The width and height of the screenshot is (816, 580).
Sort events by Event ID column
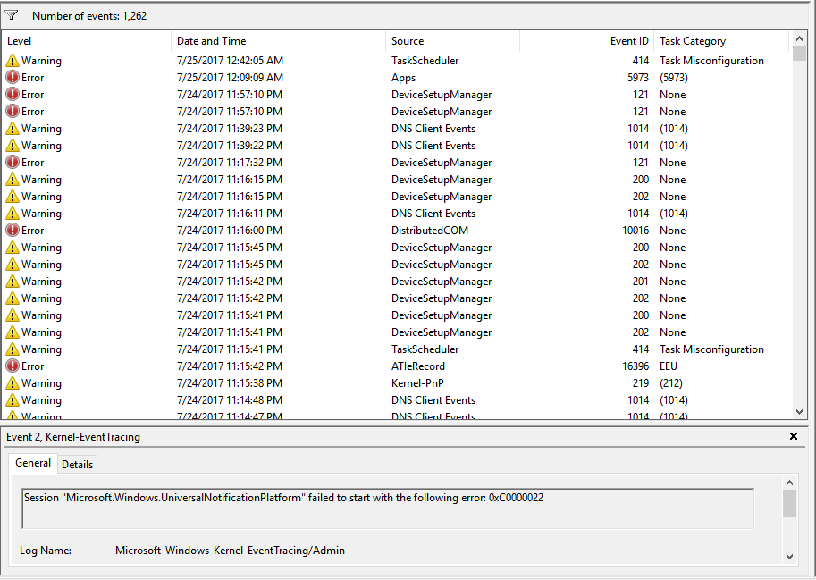click(x=586, y=41)
